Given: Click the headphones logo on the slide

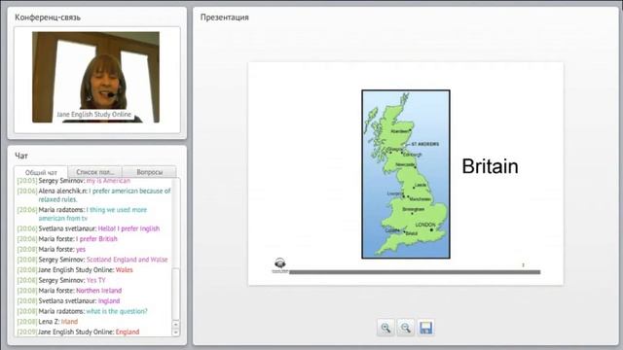Looking at the screenshot, I should [280, 265].
